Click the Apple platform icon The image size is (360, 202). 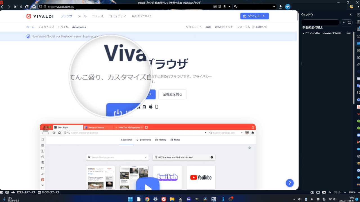151,107
